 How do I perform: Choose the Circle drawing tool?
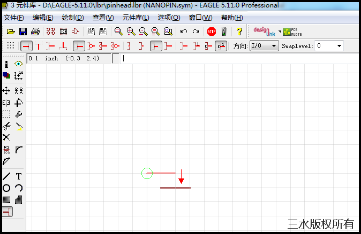pyautogui.click(x=6, y=188)
